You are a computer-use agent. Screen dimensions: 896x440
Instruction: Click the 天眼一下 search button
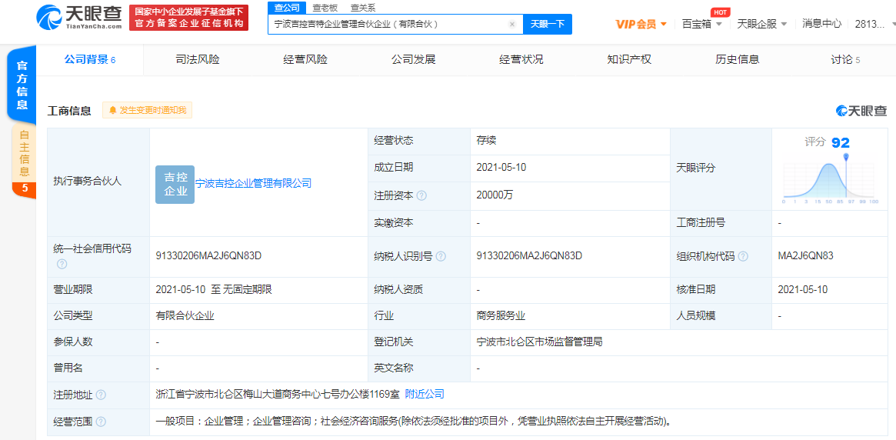click(x=548, y=24)
